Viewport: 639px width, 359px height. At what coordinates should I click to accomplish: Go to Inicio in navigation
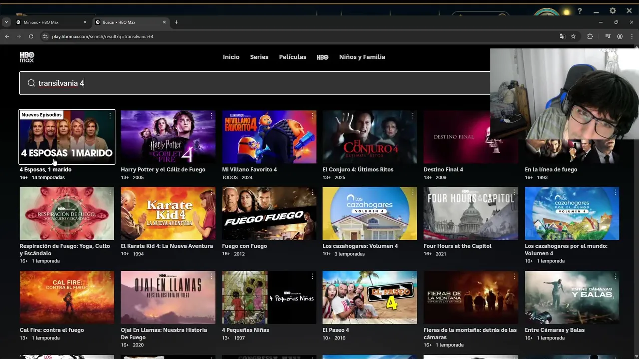[x=231, y=57]
